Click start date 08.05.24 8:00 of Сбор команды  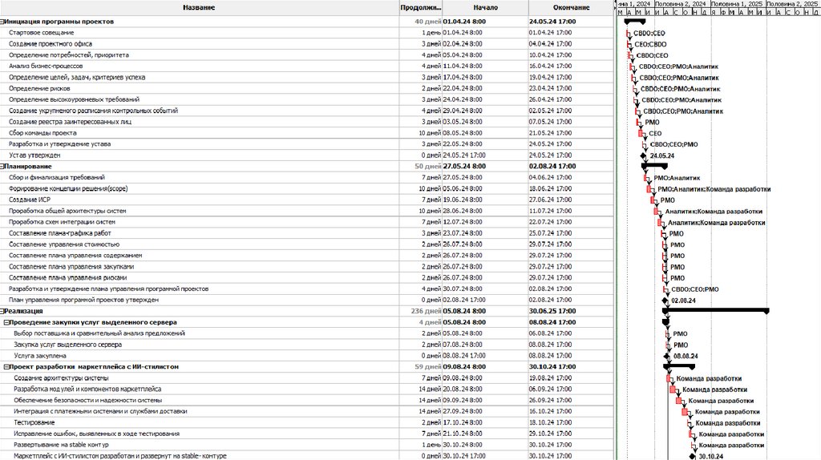tap(463, 133)
